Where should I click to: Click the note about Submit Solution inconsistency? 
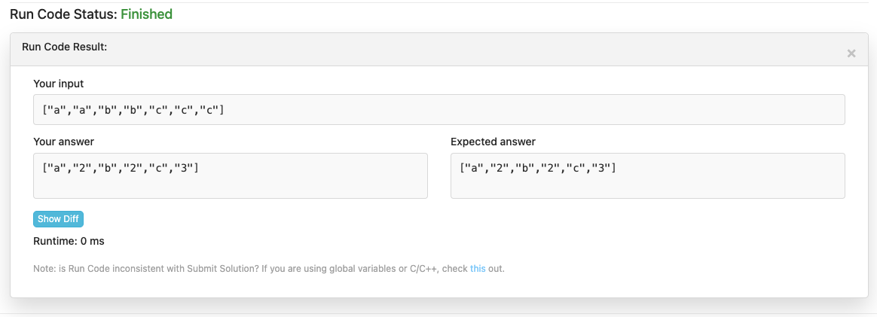[269, 269]
